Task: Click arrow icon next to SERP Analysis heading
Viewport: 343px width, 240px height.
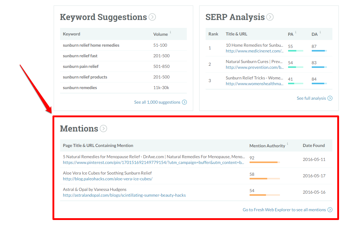Action: pos(270,17)
